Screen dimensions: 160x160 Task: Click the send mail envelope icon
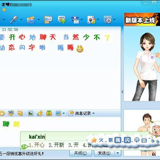coord(48,20)
